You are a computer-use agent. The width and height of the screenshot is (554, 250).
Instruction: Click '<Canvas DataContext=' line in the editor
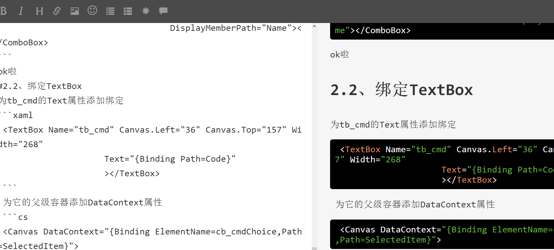click(x=152, y=232)
